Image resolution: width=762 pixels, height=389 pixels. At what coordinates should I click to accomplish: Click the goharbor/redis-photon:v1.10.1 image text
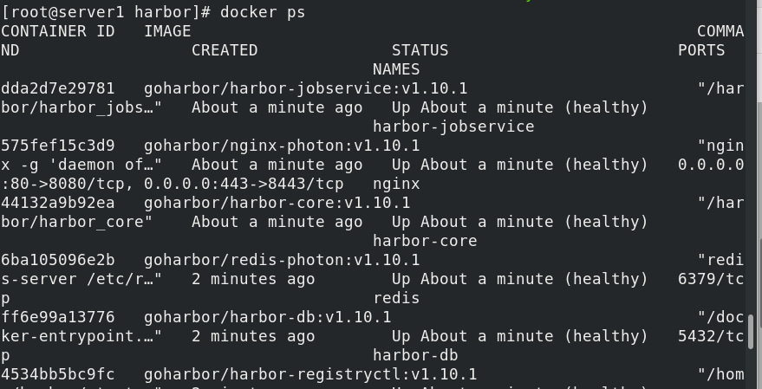coord(282,260)
